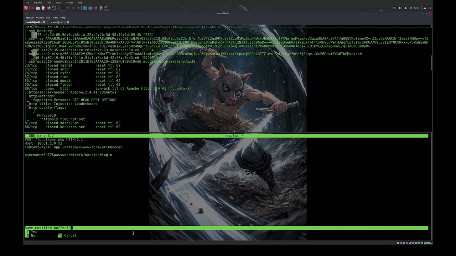Click the '88/tcp closed kerberos-sec' scan row
Viewport: 456px width, 256px height.
click(x=72, y=127)
